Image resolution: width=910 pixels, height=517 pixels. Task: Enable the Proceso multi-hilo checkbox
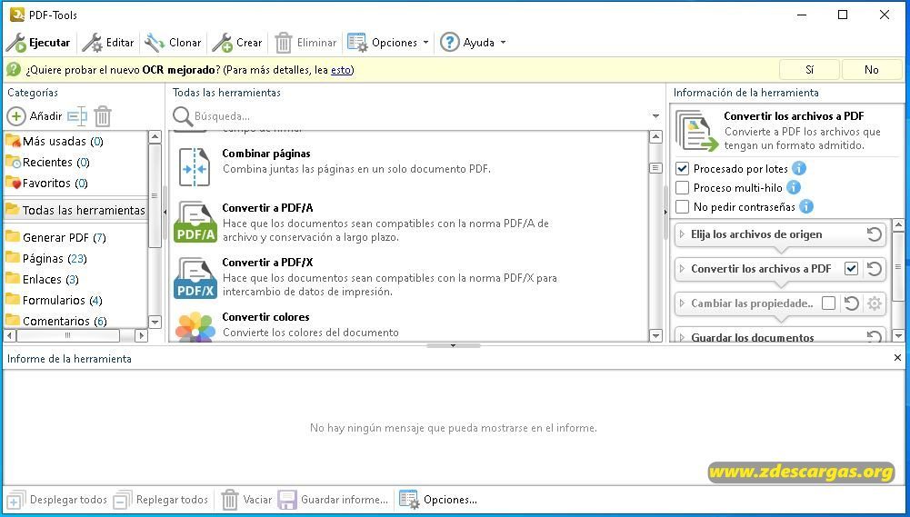click(x=683, y=187)
